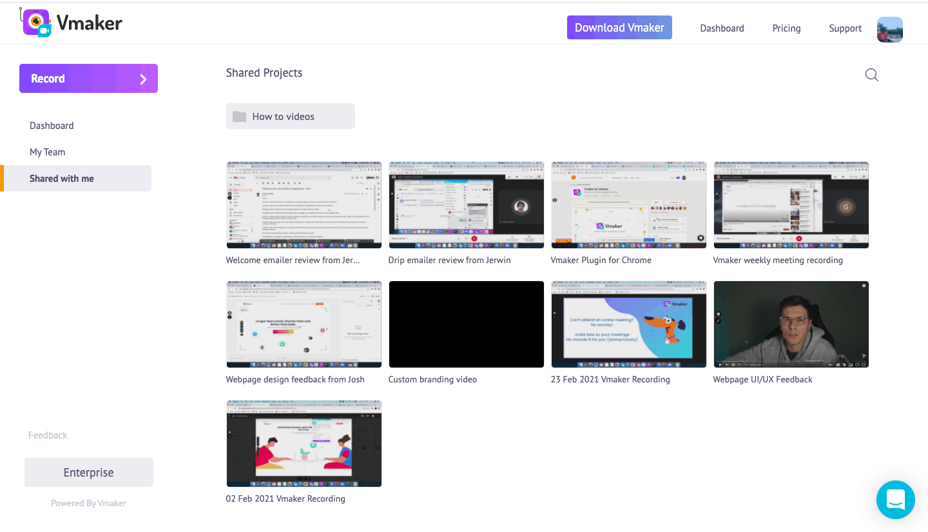Click the Vmaker logo icon
Screen dimensions: 928x532
coord(37,23)
